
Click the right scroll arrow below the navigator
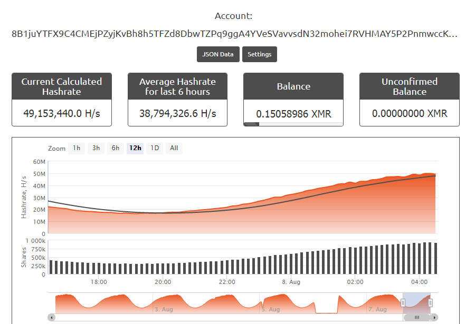435,317
